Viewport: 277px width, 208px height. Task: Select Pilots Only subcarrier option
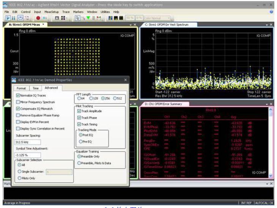(x=19, y=178)
